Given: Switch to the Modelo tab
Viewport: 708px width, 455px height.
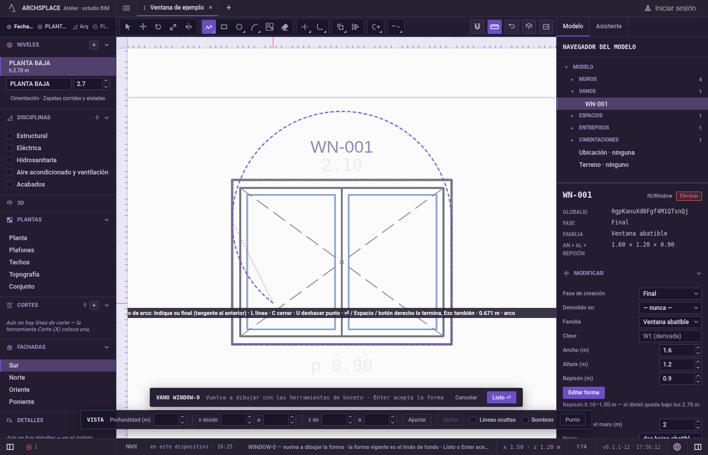Looking at the screenshot, I should pos(573,26).
